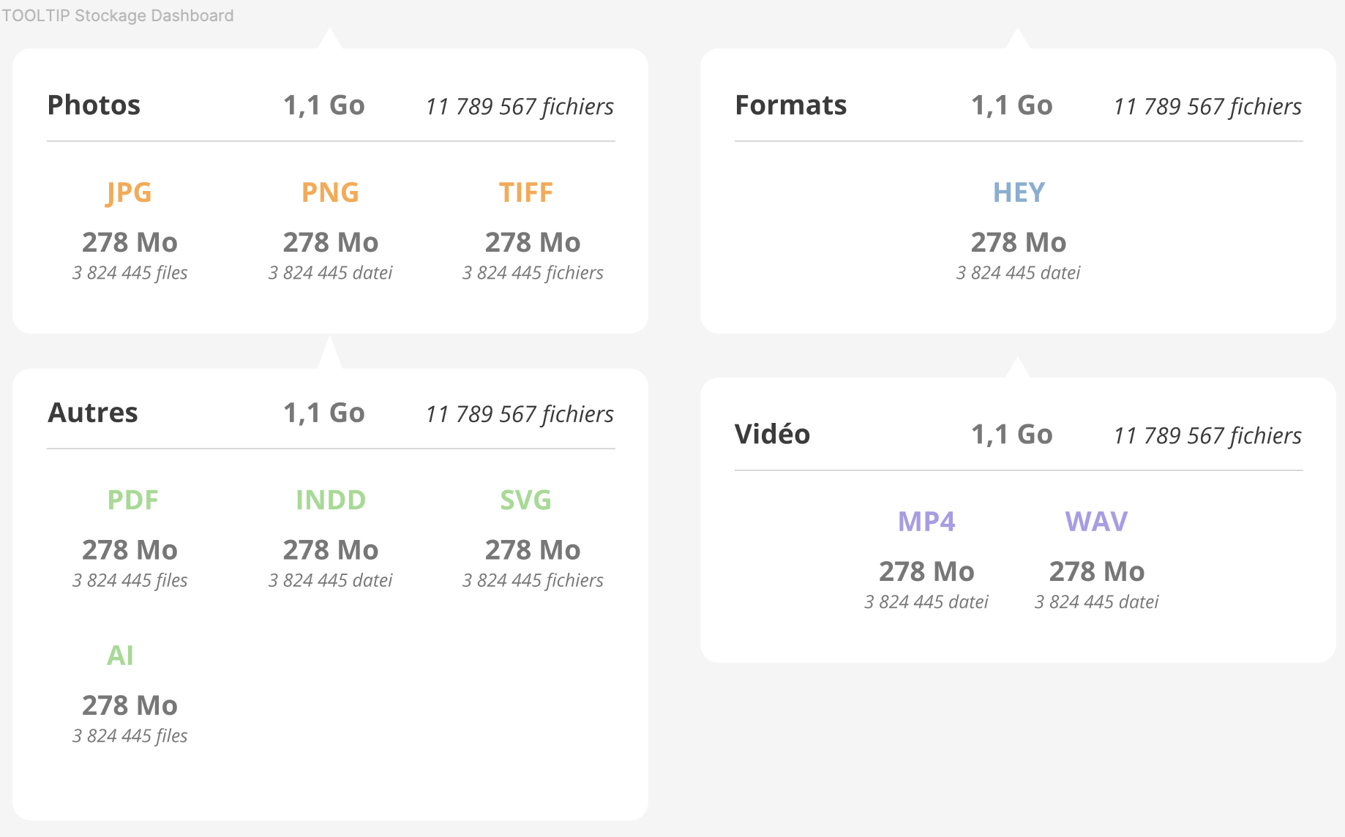Screen dimensions: 1345x837
Task: Select the PNG format label in Photos
Action: click(x=330, y=192)
